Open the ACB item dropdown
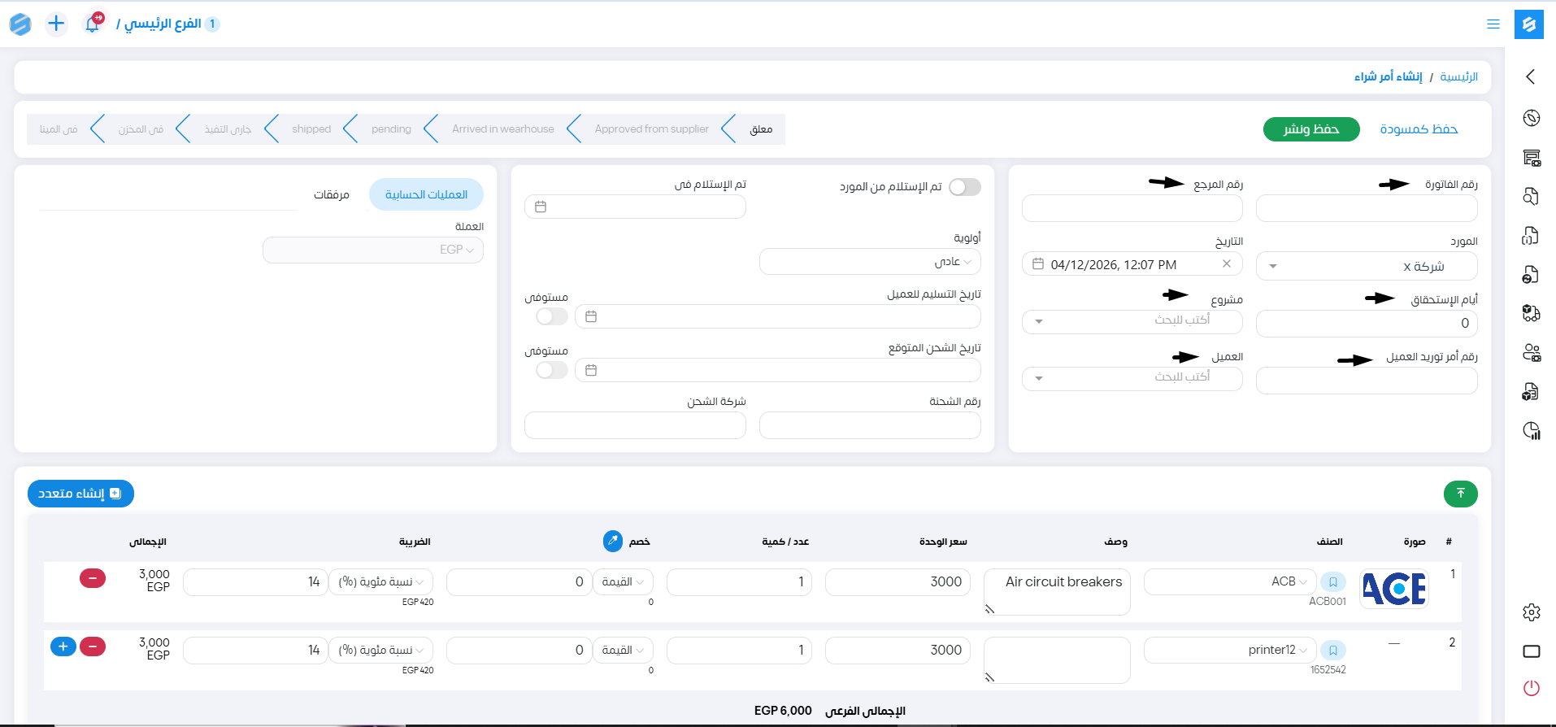Viewport: 1556px width, 727px height. tap(1229, 581)
